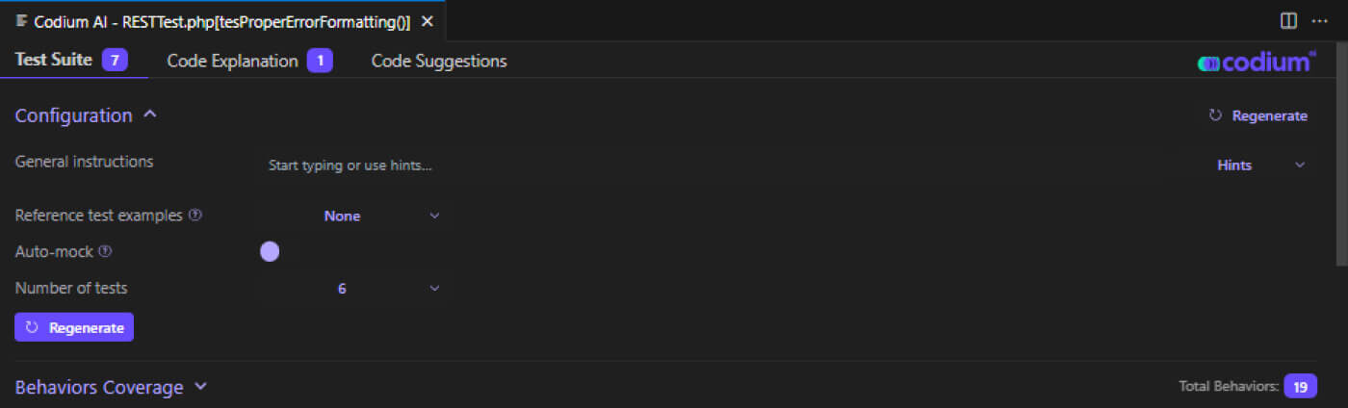This screenshot has height=408, width=1348.
Task: Close the Codium AI RESTTest.php tab
Action: 428,21
